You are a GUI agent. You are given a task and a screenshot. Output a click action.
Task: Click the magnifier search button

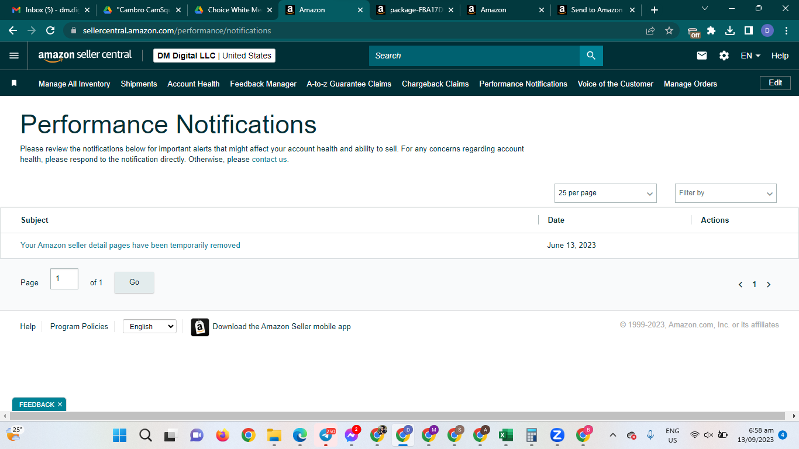[x=591, y=56]
